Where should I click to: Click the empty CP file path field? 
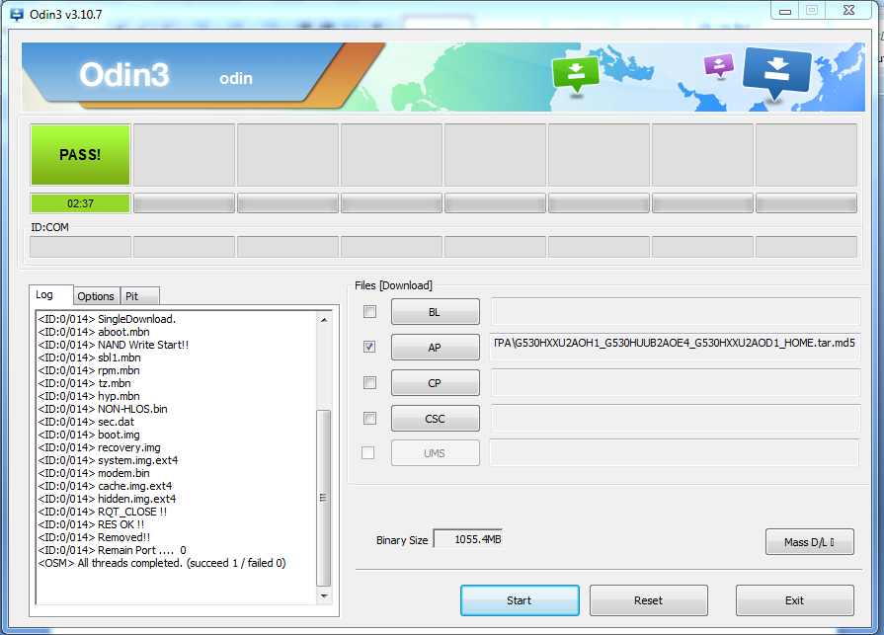tap(676, 382)
